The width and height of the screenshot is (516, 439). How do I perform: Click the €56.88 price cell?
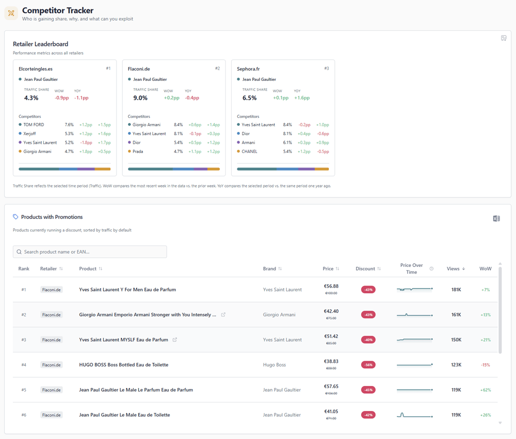tap(331, 286)
